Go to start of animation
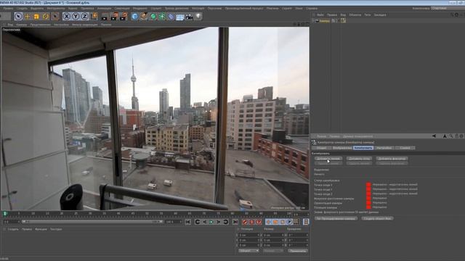This screenshot has height=261, width=465. coord(188,222)
